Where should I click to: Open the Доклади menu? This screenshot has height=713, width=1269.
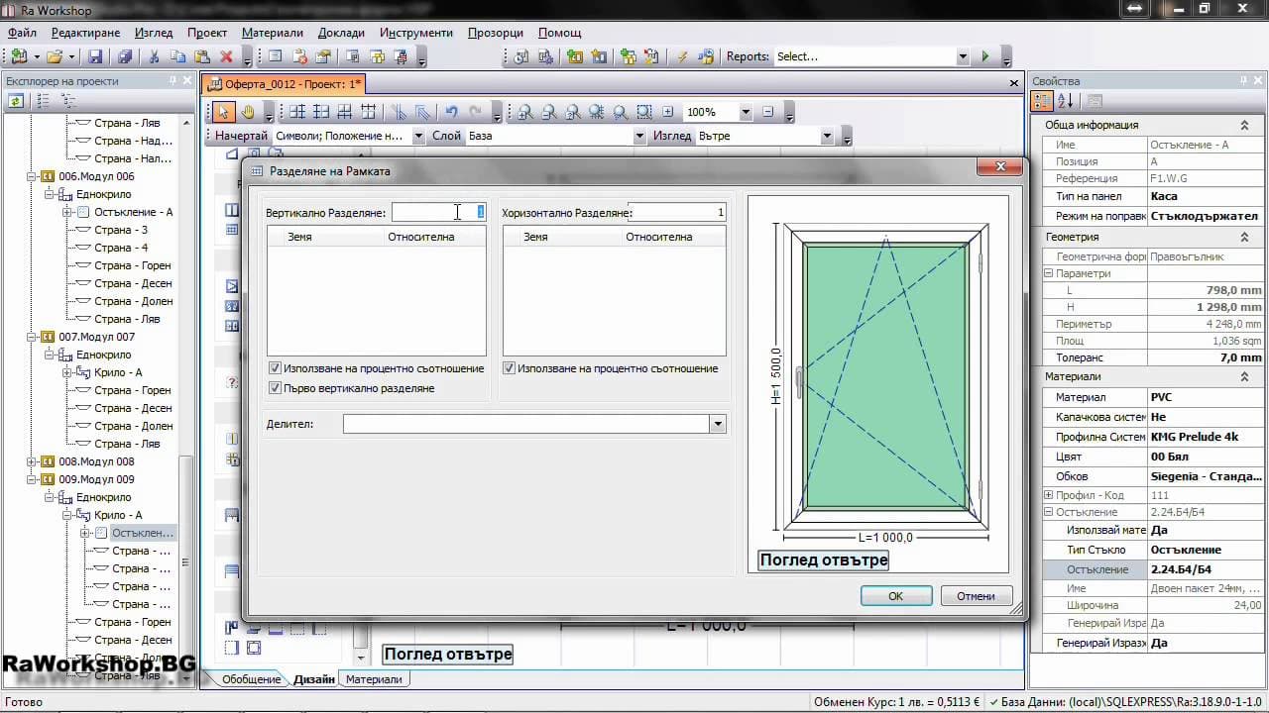point(341,33)
